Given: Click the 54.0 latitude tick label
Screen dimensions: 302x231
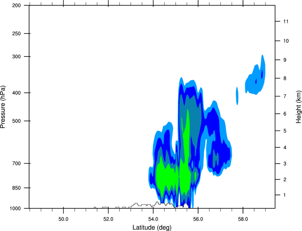Looking at the screenshot, I should coord(153,219).
